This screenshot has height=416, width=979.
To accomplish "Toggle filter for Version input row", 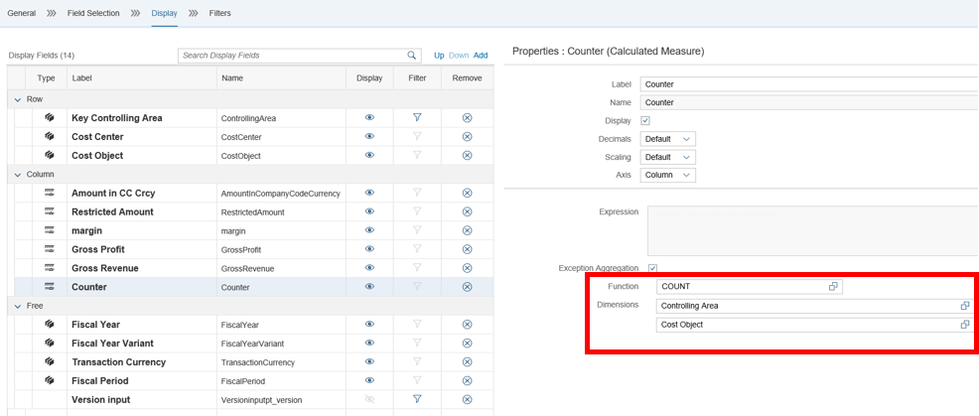I will point(417,399).
